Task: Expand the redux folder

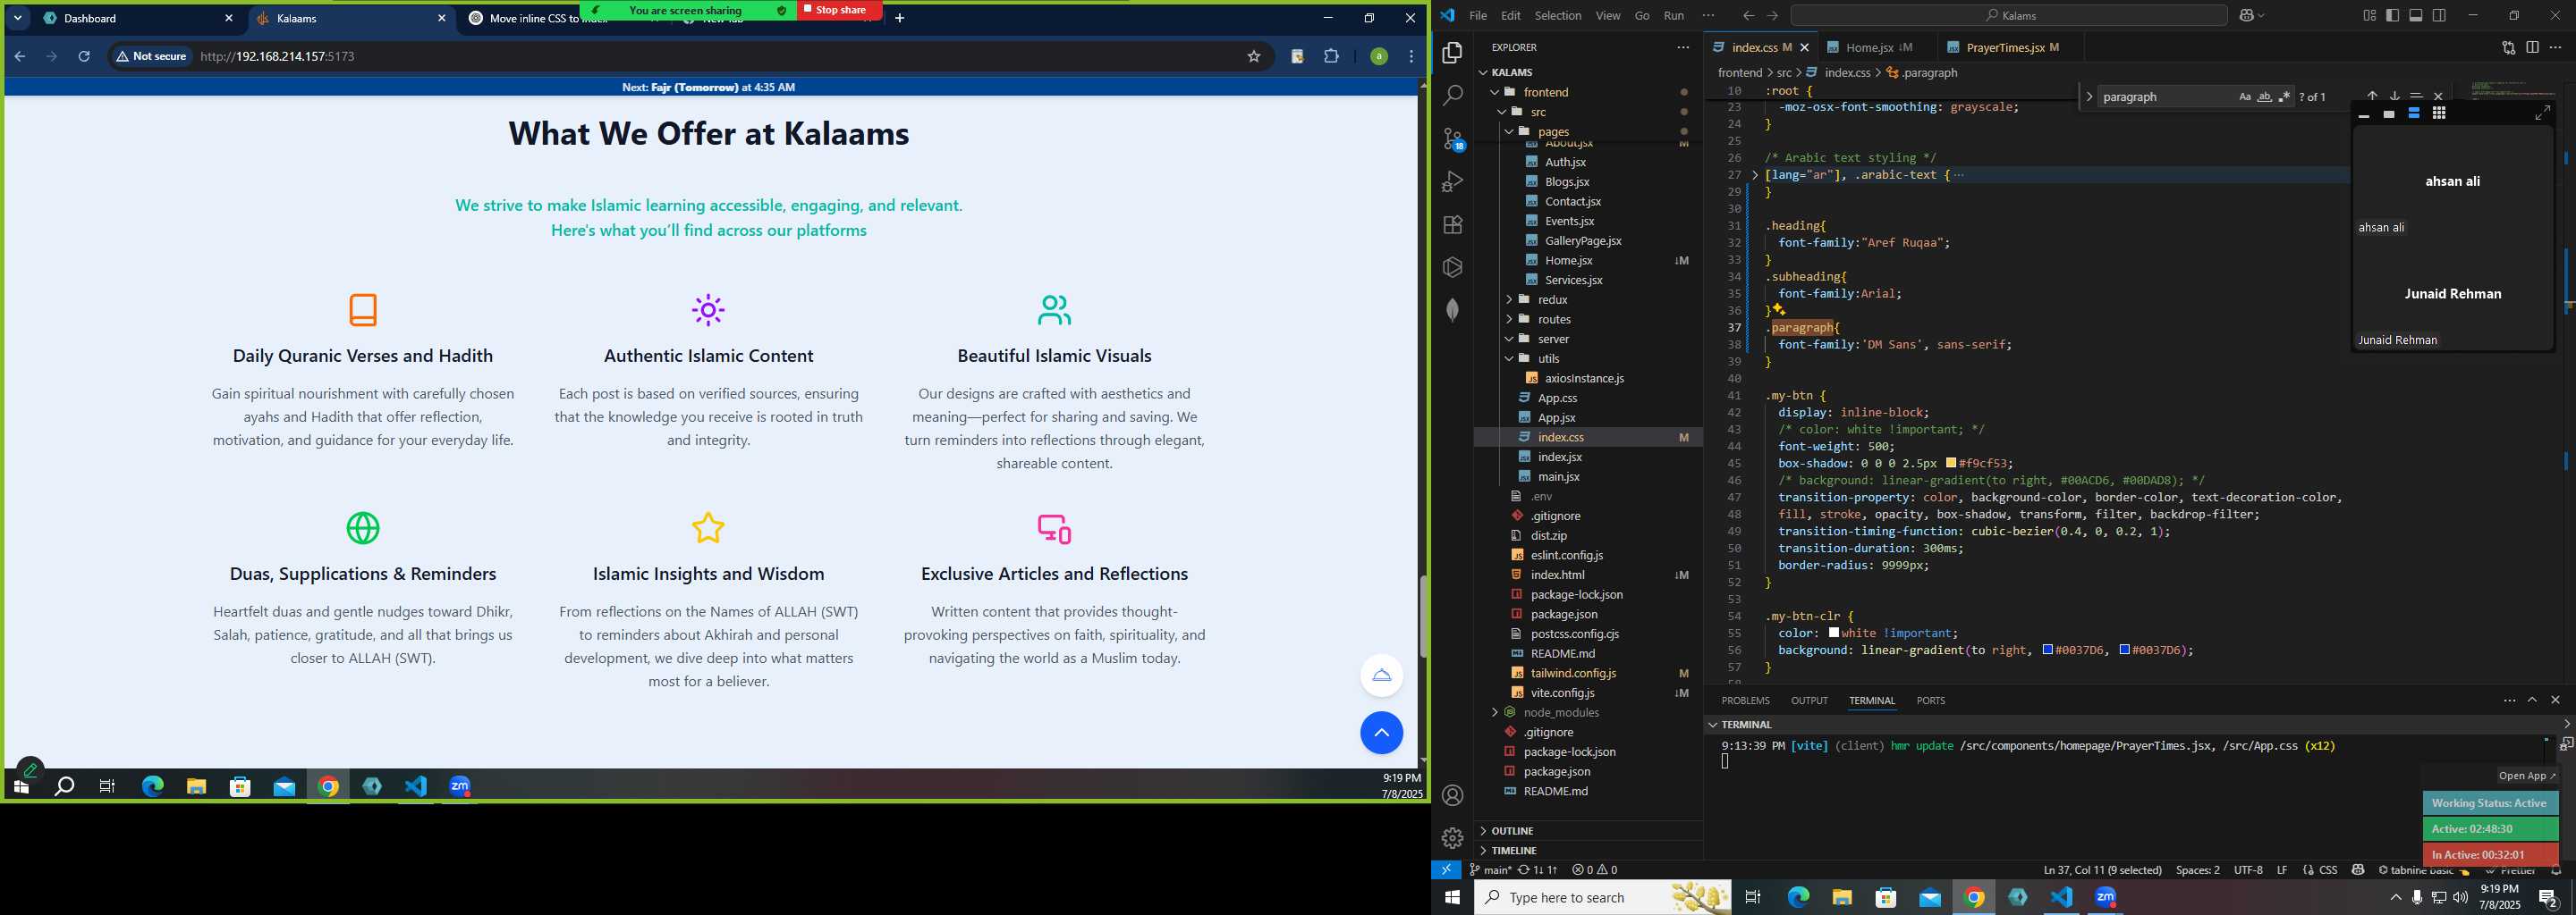Action: point(1509,299)
